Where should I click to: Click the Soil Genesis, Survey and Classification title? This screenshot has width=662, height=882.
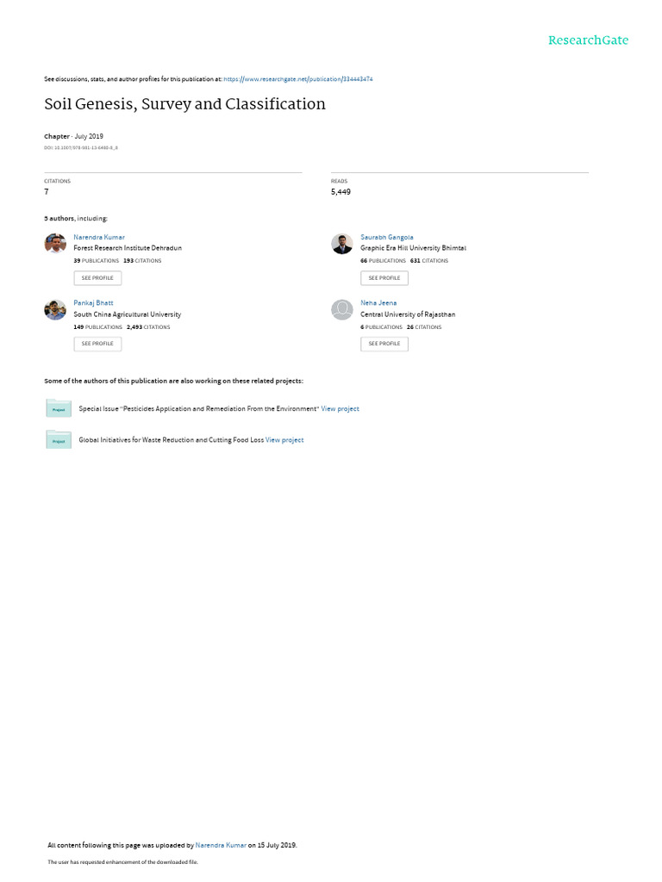184,104
